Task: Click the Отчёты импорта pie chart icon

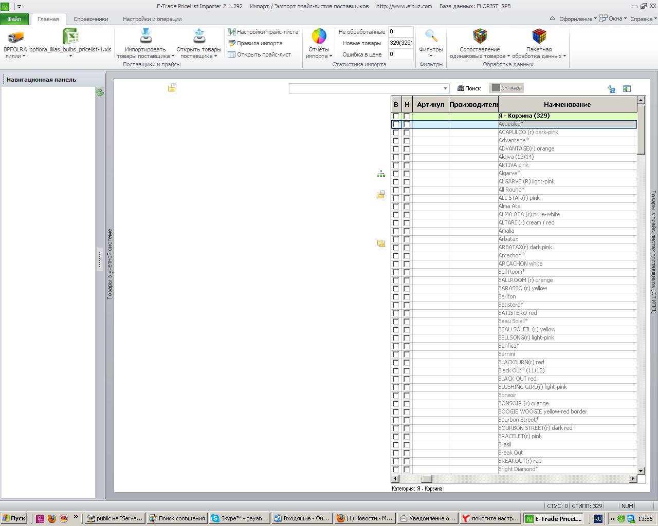Action: [x=319, y=36]
